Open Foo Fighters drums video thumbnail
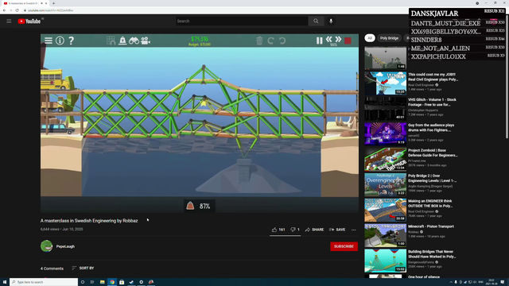509x286 pixels. [x=385, y=133]
